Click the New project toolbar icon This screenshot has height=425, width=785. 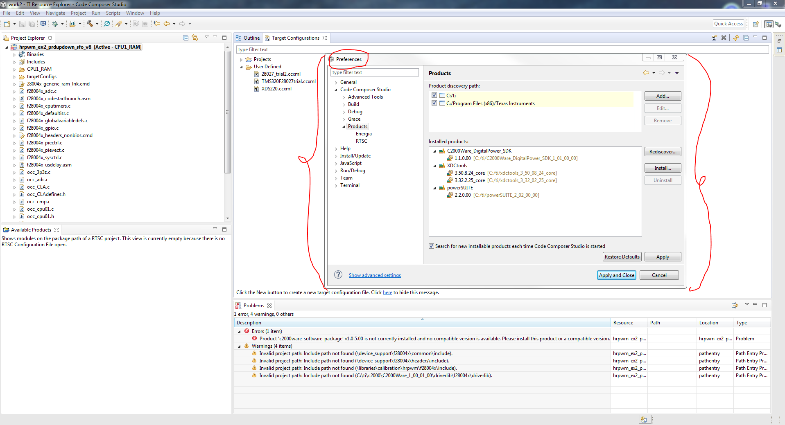point(7,24)
